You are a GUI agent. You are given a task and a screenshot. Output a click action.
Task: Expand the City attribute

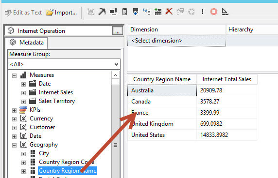pyautogui.click(x=23, y=154)
